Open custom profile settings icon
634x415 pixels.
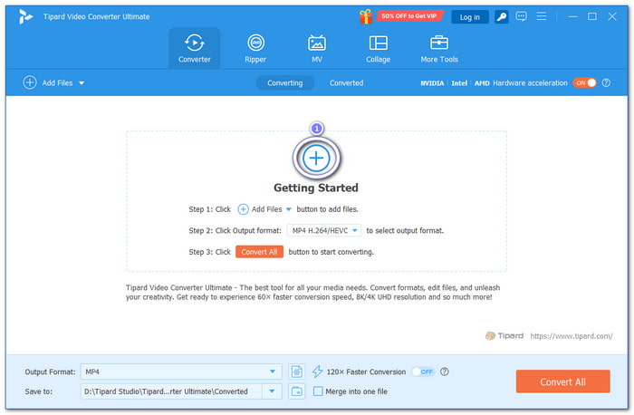point(297,372)
